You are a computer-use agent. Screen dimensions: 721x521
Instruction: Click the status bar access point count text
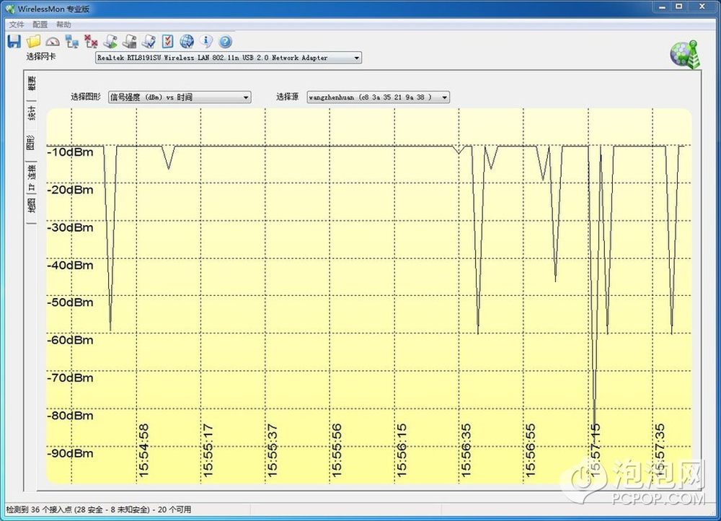(98, 509)
